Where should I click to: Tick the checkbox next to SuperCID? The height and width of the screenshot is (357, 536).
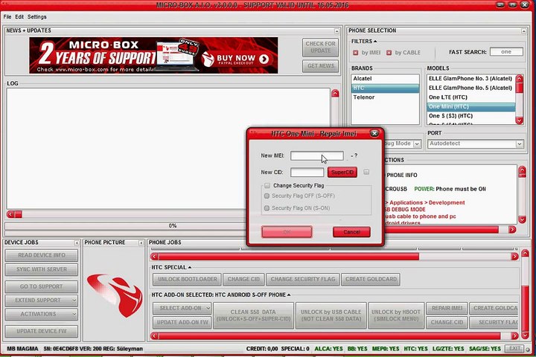tap(366, 172)
